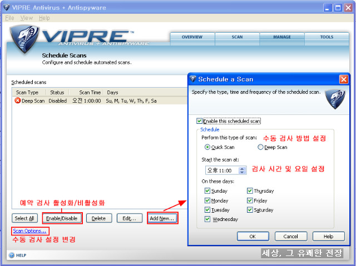Uncheck the Wednesday checkbox
The image size is (356, 266).
[207, 219]
